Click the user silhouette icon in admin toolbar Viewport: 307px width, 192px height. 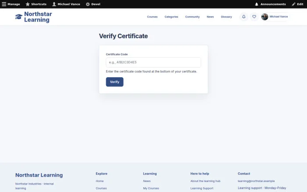click(54, 4)
